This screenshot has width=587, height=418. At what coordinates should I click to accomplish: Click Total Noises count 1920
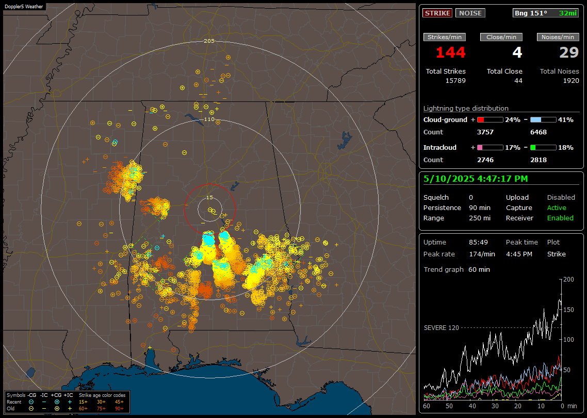[571, 81]
